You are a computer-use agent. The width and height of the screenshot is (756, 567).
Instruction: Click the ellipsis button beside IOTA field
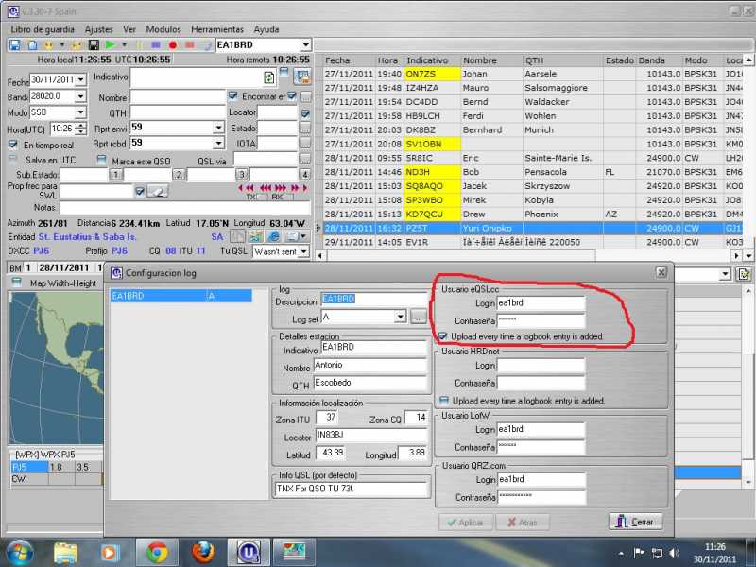pyautogui.click(x=304, y=144)
